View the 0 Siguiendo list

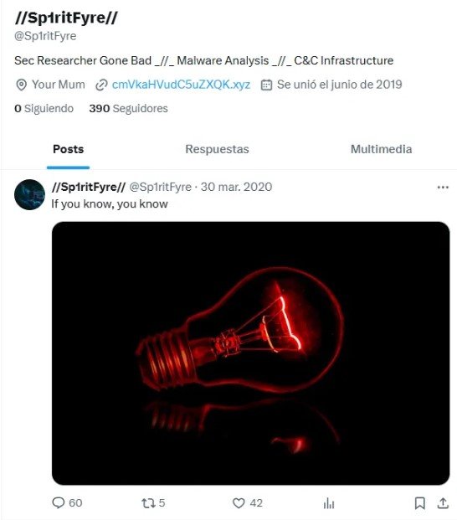[44, 109]
